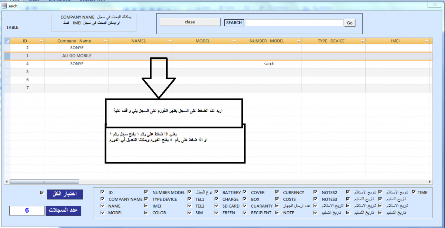Select the SONYE cell in record ID 2
This screenshot has width=445, height=228.
(x=77, y=48)
